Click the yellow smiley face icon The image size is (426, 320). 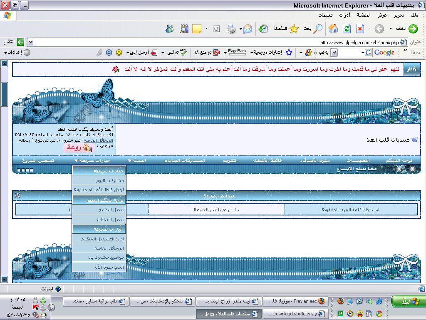(119, 53)
